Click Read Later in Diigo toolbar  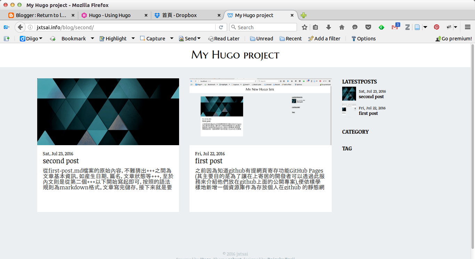point(224,39)
